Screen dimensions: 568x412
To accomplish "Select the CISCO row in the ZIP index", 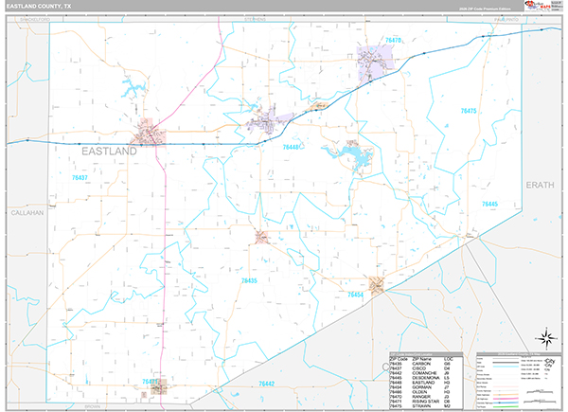I will 426,368.
